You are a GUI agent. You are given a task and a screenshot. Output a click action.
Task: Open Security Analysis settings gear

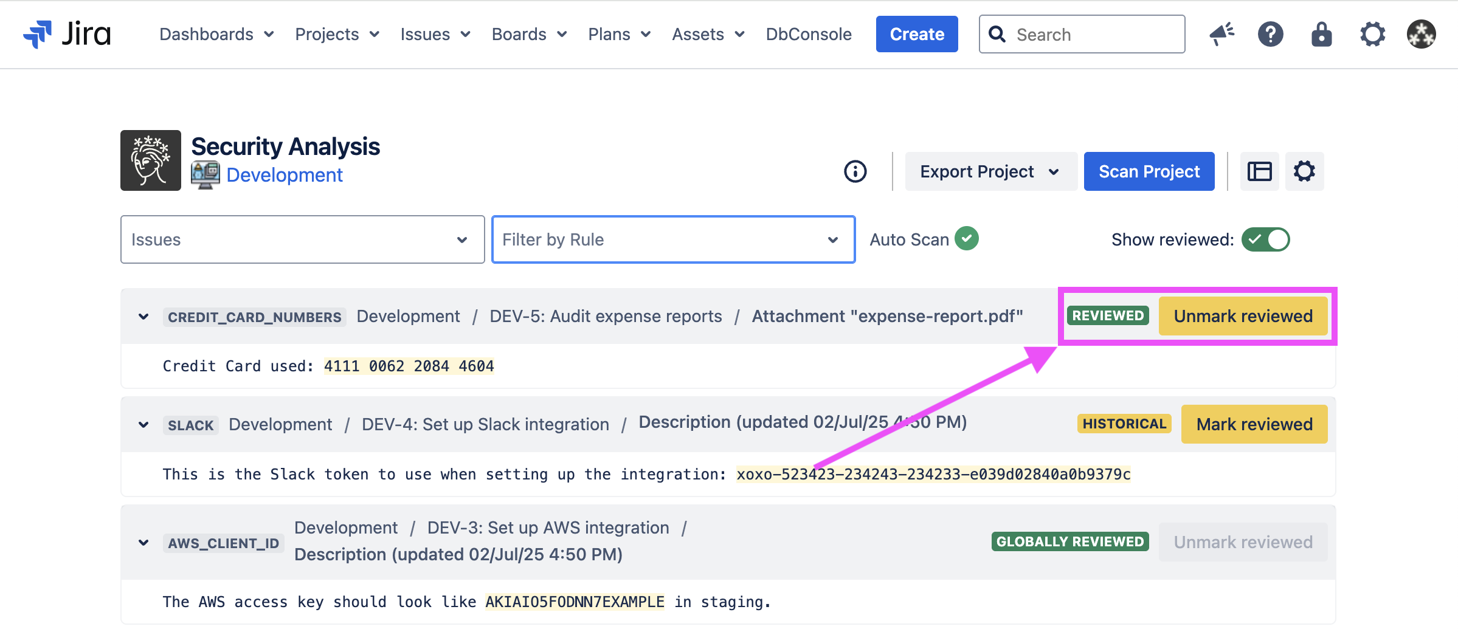(x=1304, y=171)
